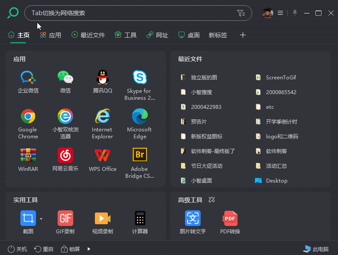Click the 重启 restart button
The image size is (338, 255).
[x=44, y=249]
